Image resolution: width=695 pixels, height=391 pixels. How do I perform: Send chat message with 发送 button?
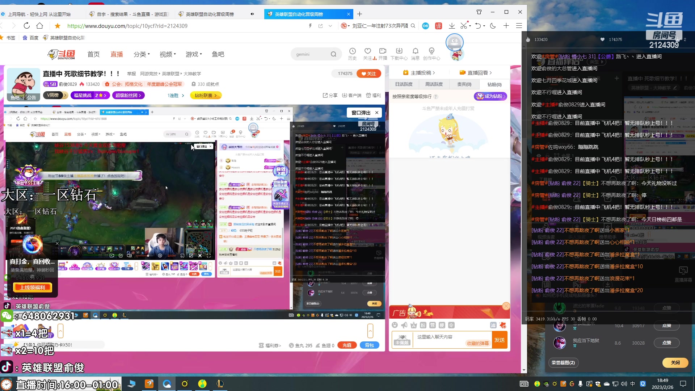[500, 340]
